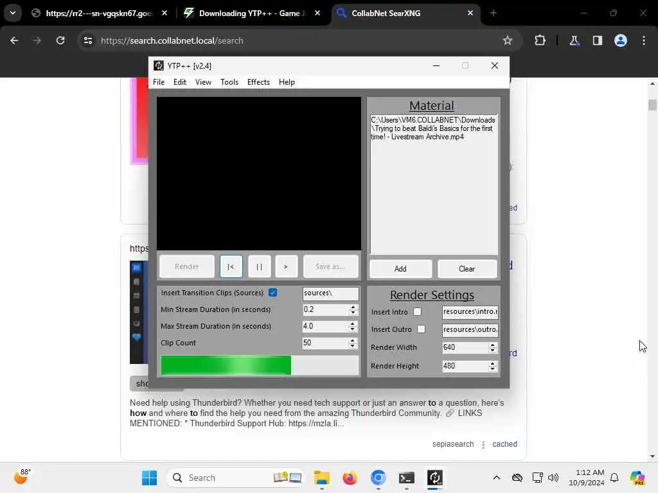The height and width of the screenshot is (493, 658).
Task: Open the Help menu in YTP++
Action: (x=287, y=82)
